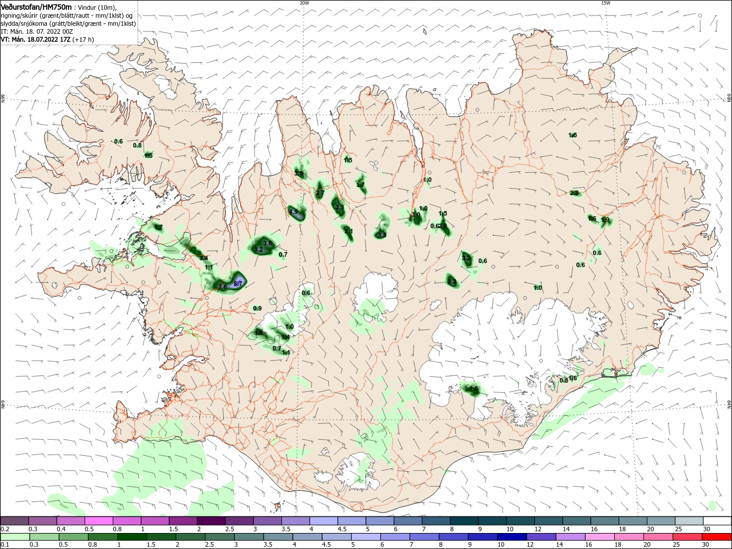This screenshot has height=549, width=732.
Task: Click the Veðurstofan/HM750m title text
Action: [x=36, y=6]
